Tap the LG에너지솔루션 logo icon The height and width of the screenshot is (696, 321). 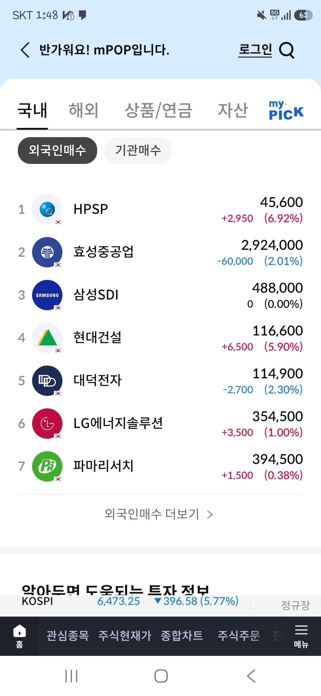pyautogui.click(x=47, y=424)
